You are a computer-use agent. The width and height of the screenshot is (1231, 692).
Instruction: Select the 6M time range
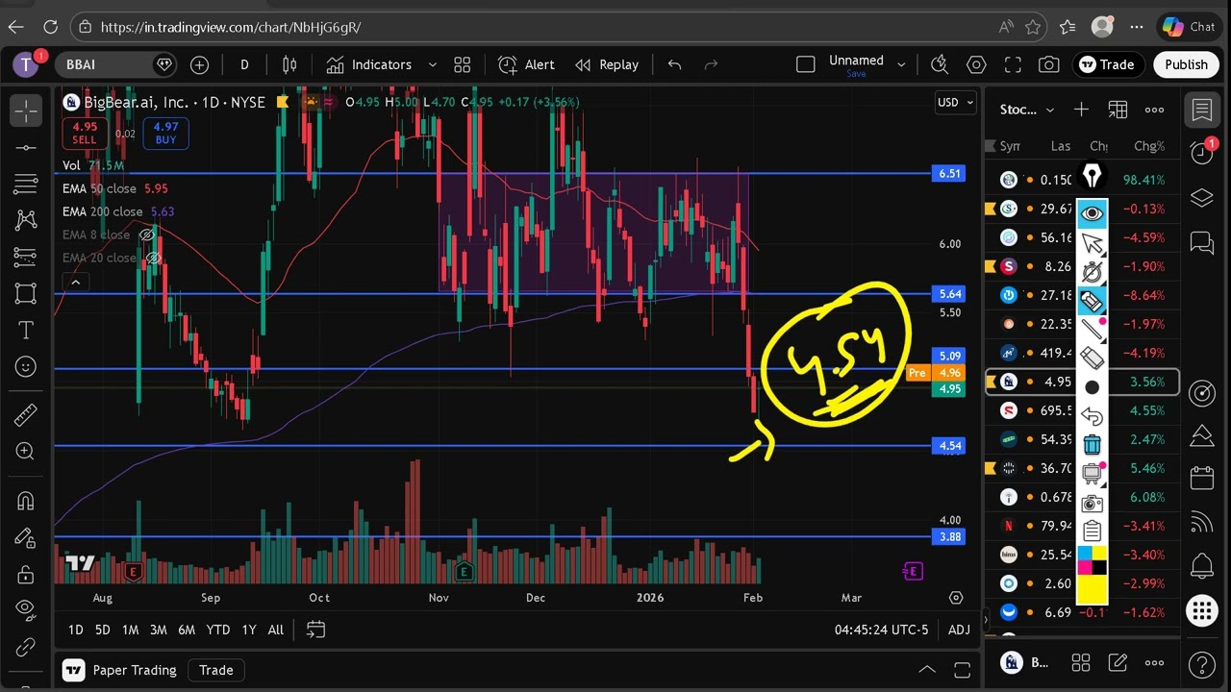tap(187, 630)
